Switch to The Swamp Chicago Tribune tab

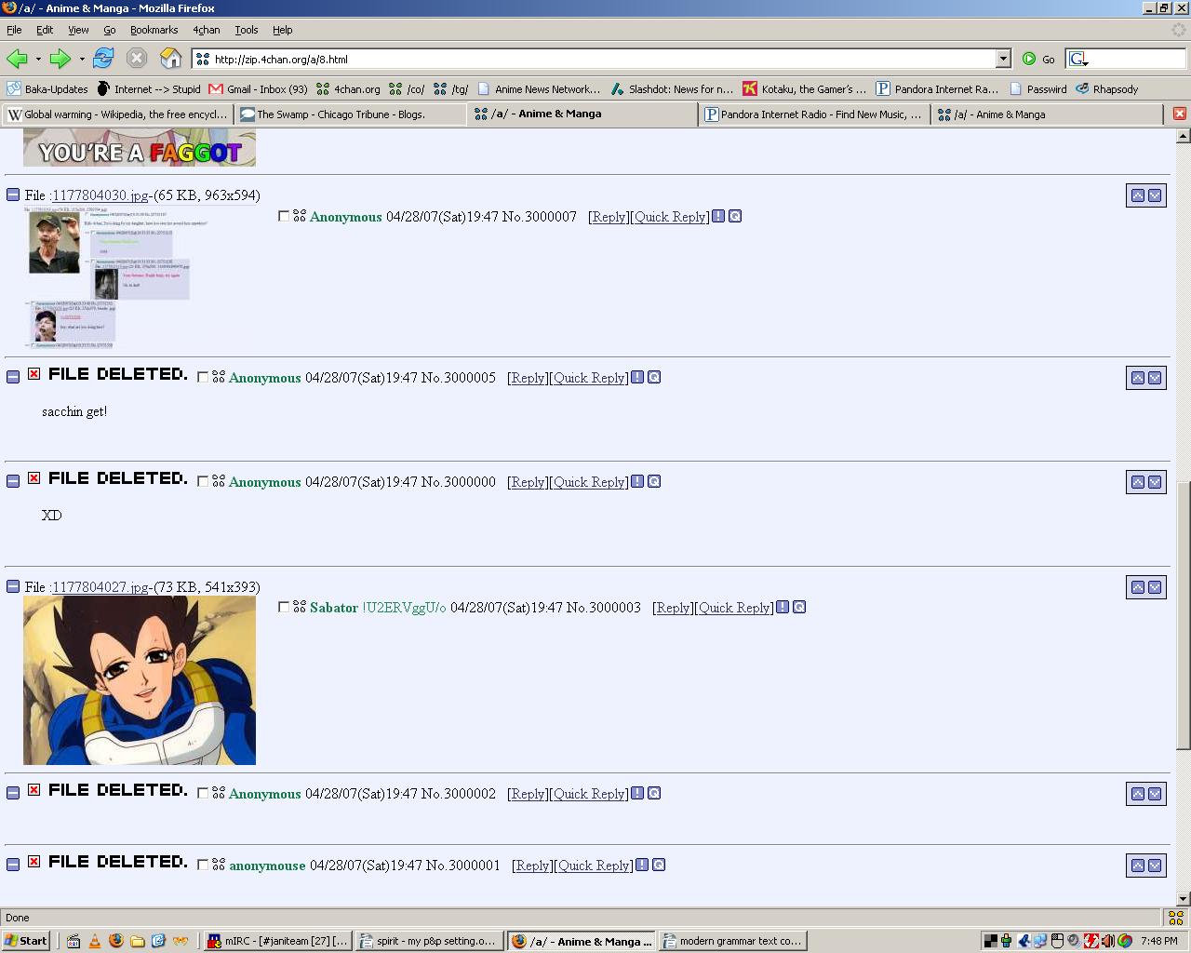click(350, 114)
